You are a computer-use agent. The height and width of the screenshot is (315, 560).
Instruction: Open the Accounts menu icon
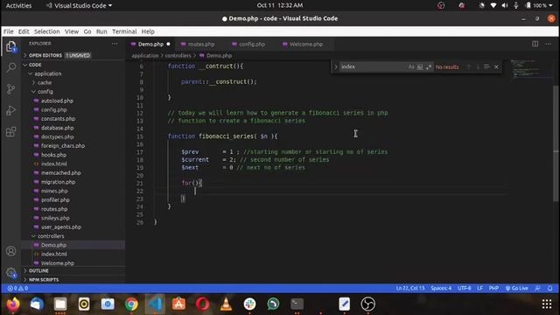11,251
